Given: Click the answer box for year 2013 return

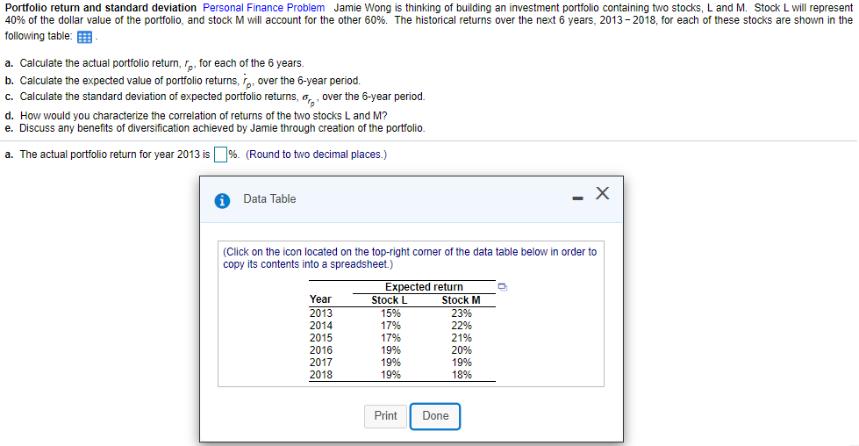Looking at the screenshot, I should tap(220, 155).
